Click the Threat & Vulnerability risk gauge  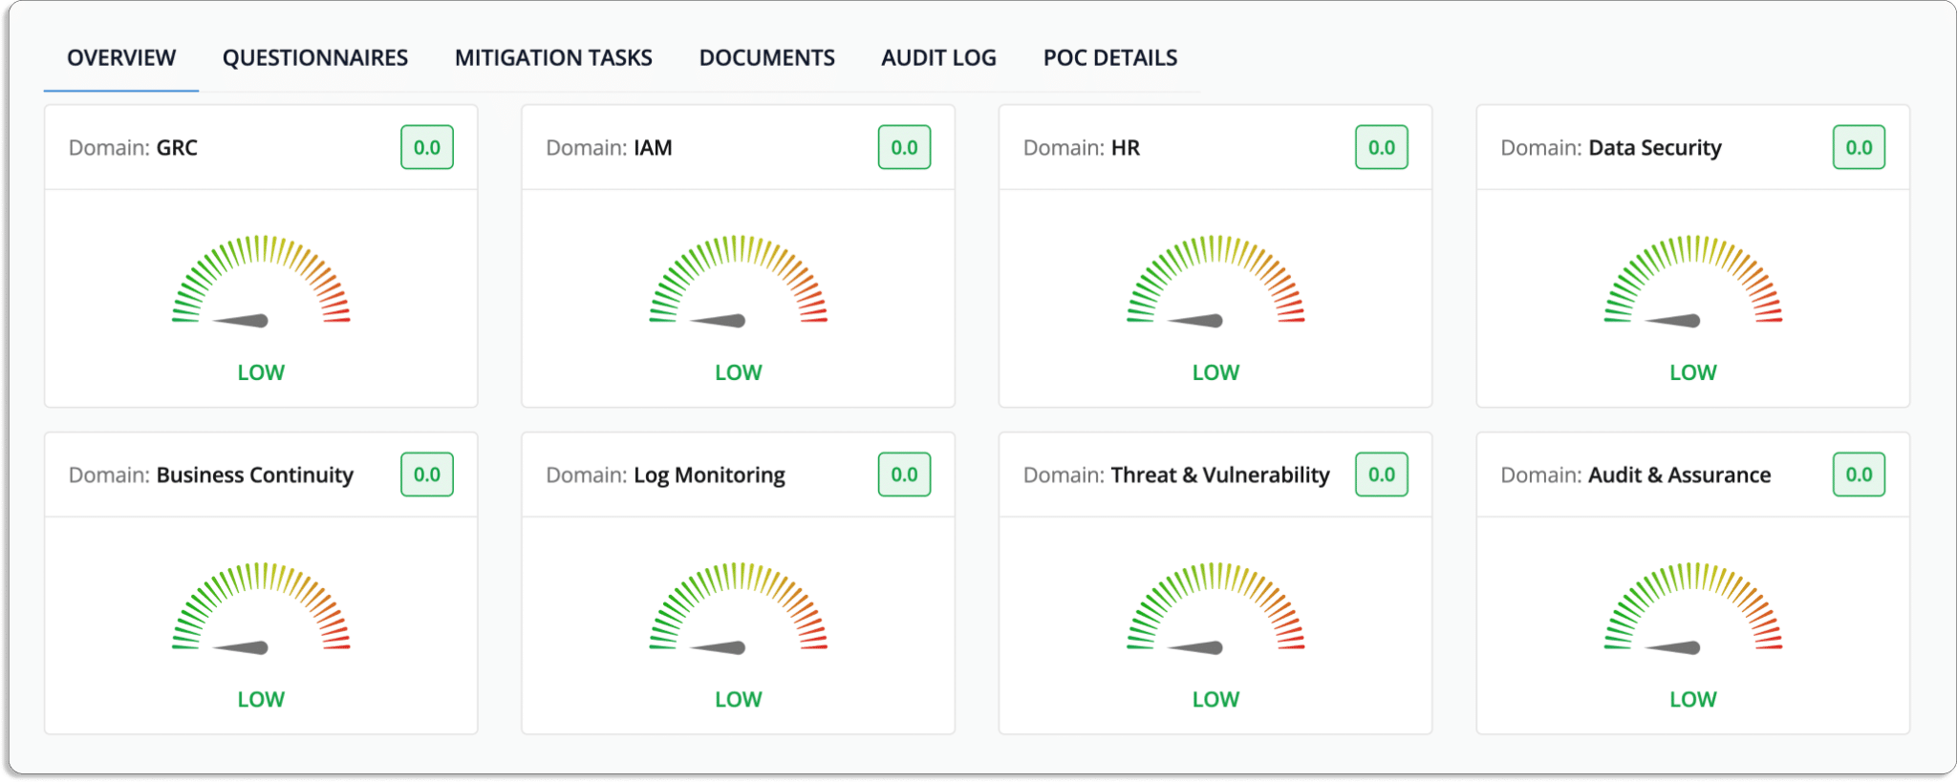(x=1215, y=606)
